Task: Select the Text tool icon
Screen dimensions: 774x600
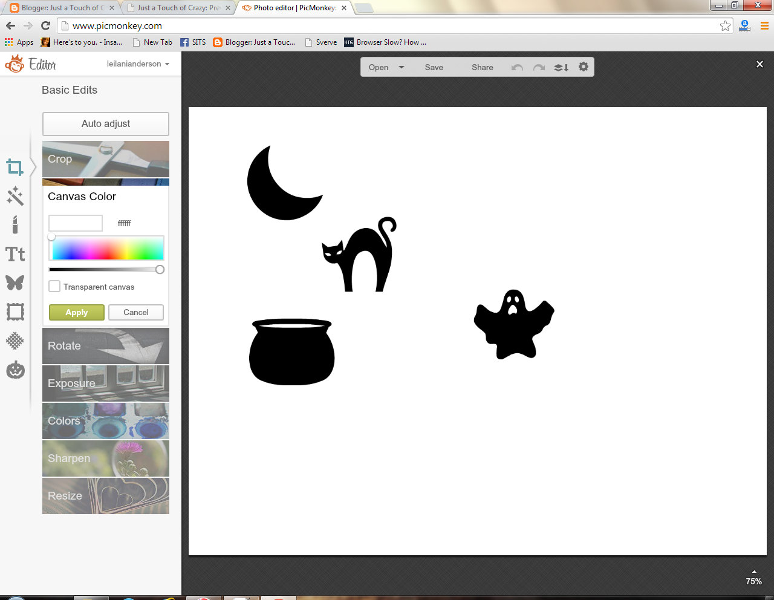Action: click(15, 254)
